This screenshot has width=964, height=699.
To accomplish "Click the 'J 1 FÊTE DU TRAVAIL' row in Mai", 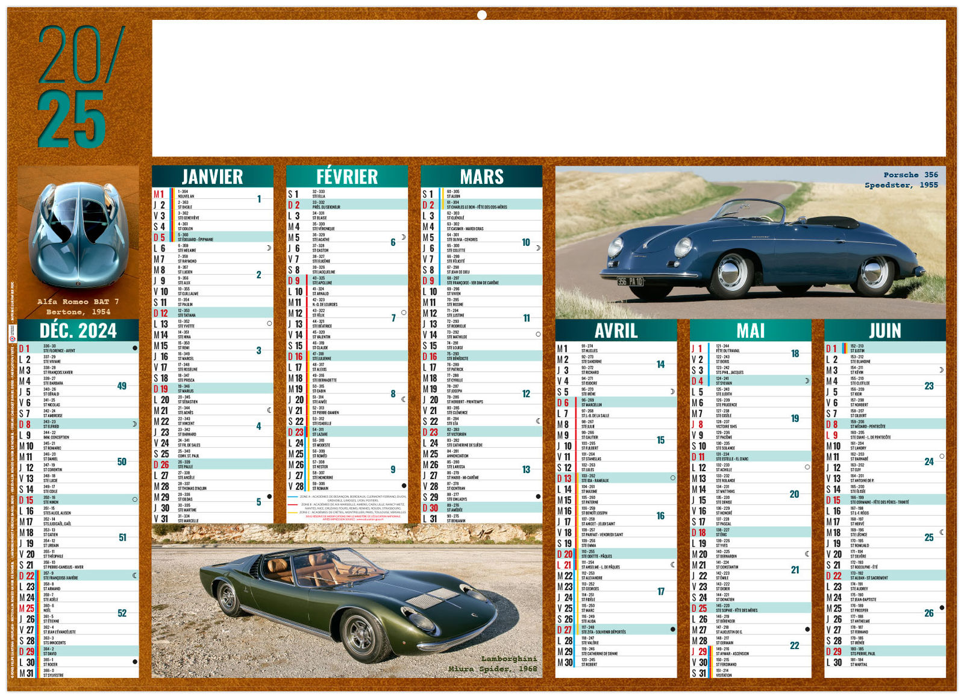I will coord(751,348).
